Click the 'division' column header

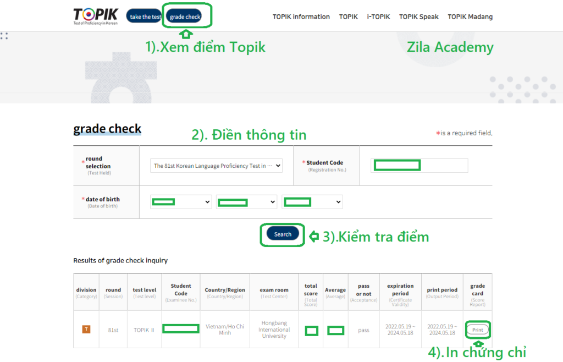click(86, 292)
